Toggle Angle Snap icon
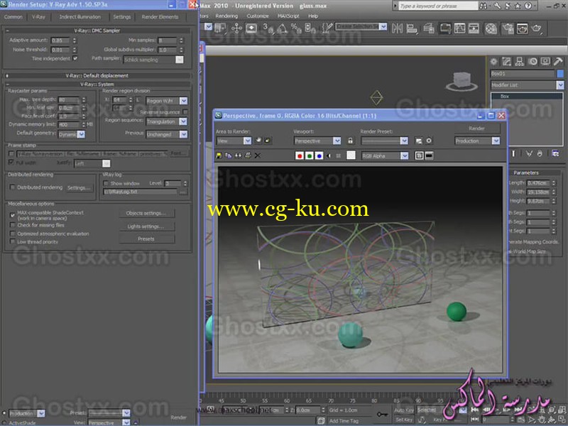568x426 pixels. click(283, 28)
